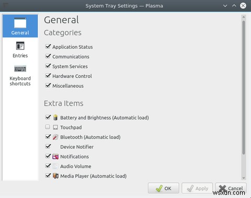Click the Touchpad label text
The height and width of the screenshot is (198, 251).
71,127
